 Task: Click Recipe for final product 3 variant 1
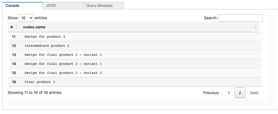pos(63,64)
